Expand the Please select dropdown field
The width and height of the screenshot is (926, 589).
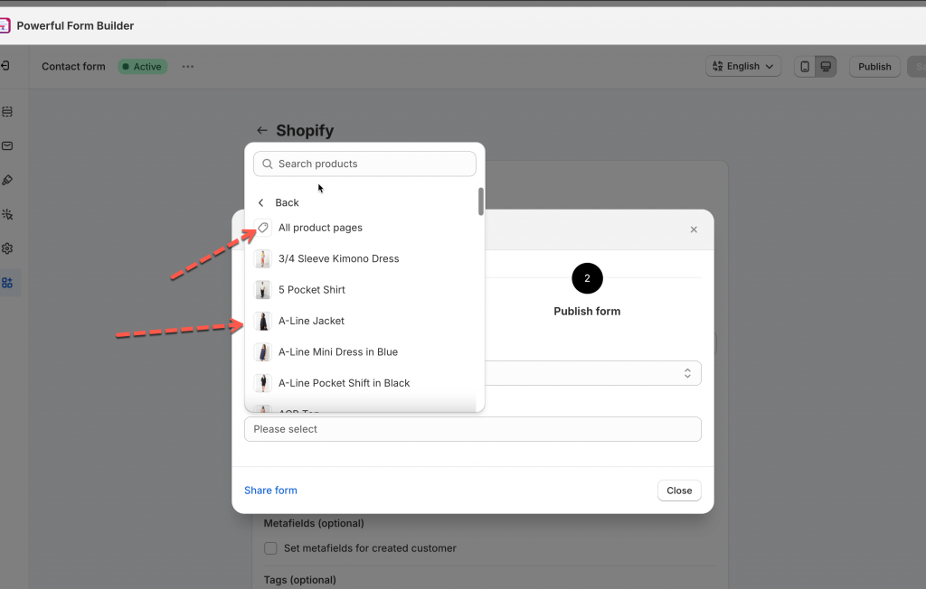pyautogui.click(x=472, y=429)
